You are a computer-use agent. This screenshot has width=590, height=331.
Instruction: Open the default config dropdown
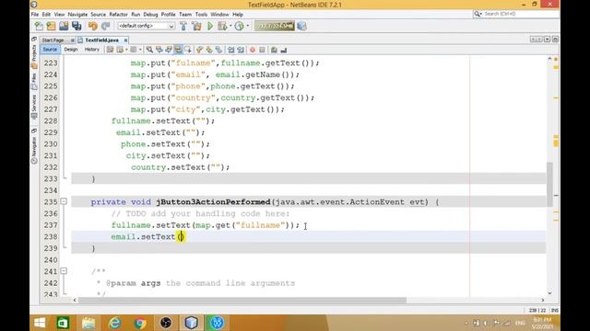pyautogui.click(x=146, y=26)
